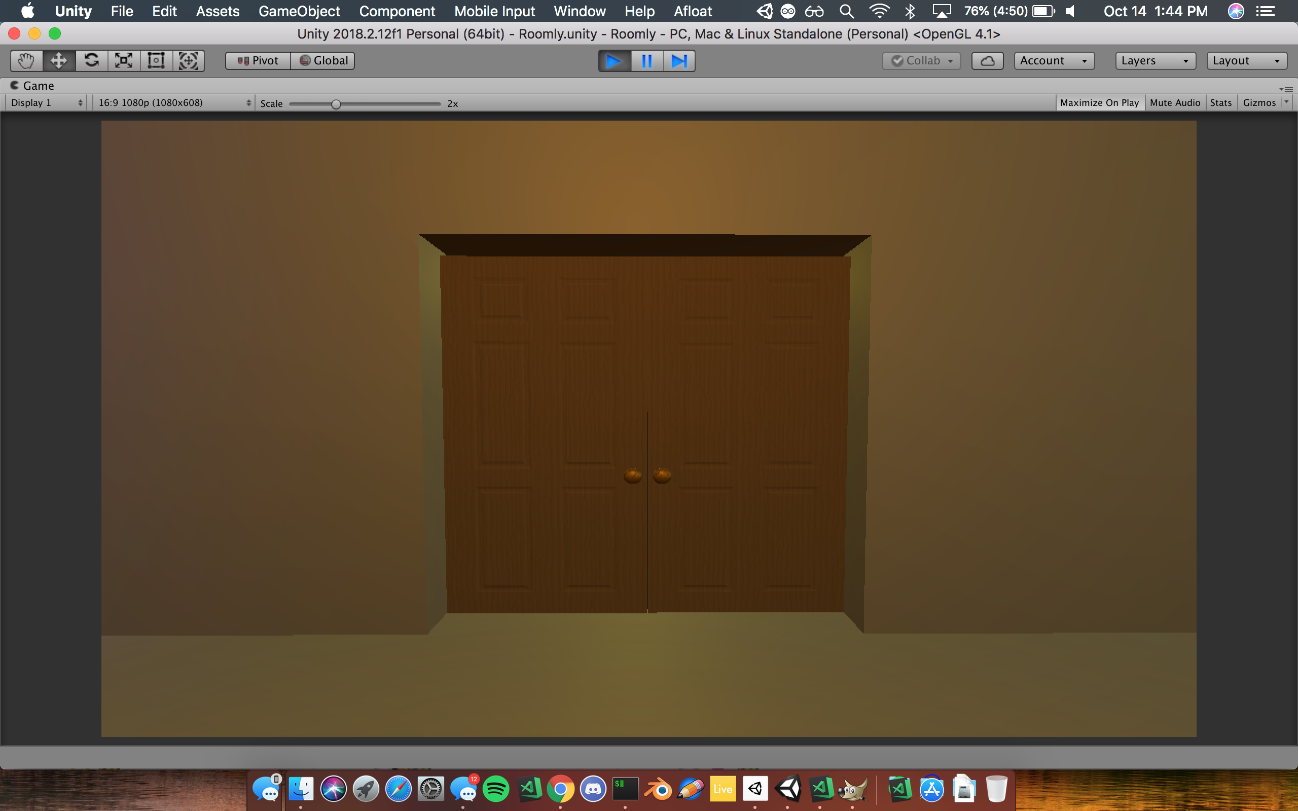Select the Rect Transform tool

(x=156, y=61)
